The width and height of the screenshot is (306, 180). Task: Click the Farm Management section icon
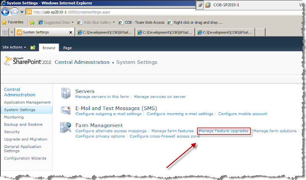coord(66,128)
